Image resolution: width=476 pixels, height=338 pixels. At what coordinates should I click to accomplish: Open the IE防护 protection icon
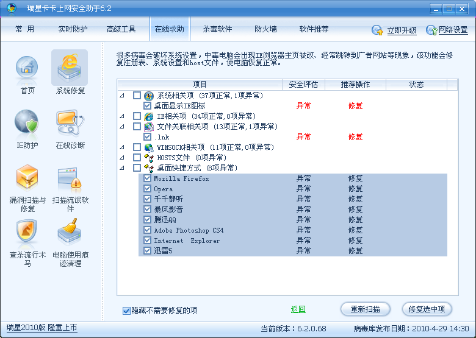[x=26, y=122]
